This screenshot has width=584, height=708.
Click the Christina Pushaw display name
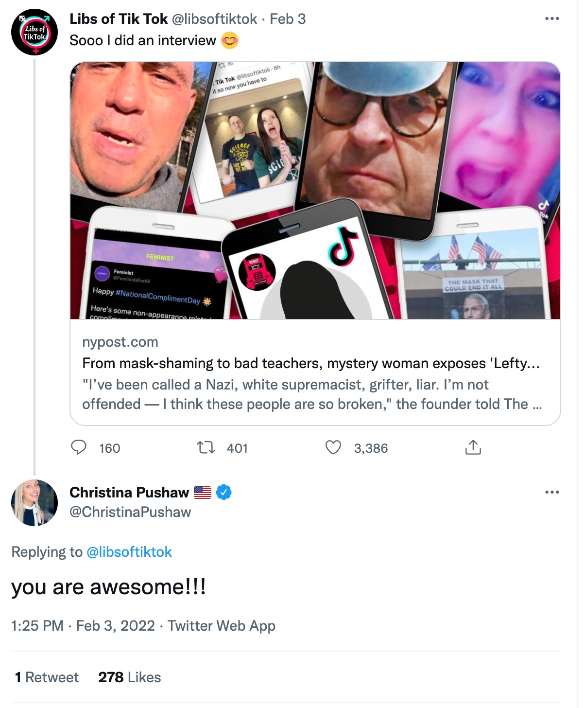click(x=129, y=493)
